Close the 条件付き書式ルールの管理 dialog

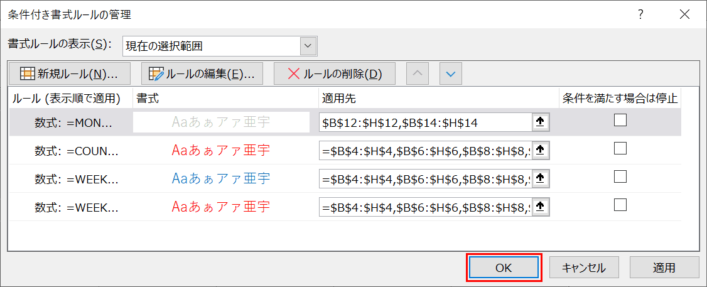684,14
